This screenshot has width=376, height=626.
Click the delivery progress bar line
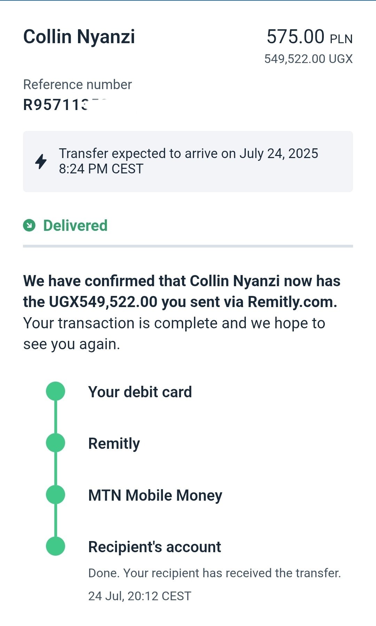(x=188, y=246)
